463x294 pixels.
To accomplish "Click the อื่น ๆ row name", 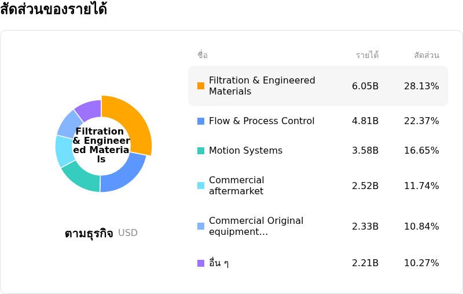I will [219, 263].
